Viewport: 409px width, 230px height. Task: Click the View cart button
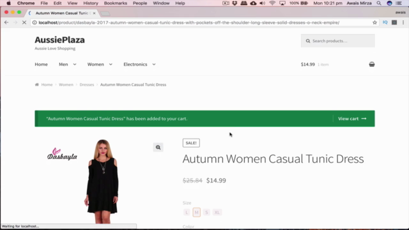click(352, 119)
